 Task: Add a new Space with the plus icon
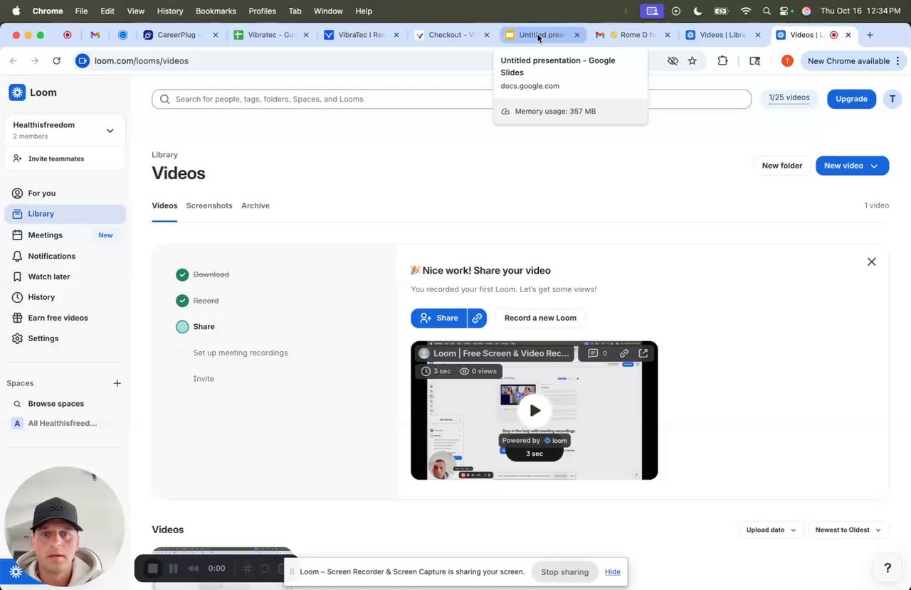click(x=117, y=383)
